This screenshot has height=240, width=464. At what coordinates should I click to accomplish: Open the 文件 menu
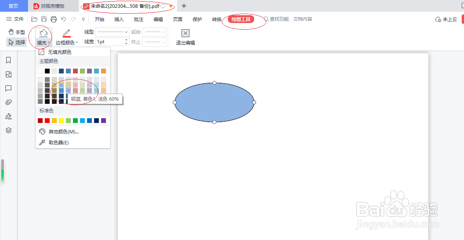tap(15, 19)
